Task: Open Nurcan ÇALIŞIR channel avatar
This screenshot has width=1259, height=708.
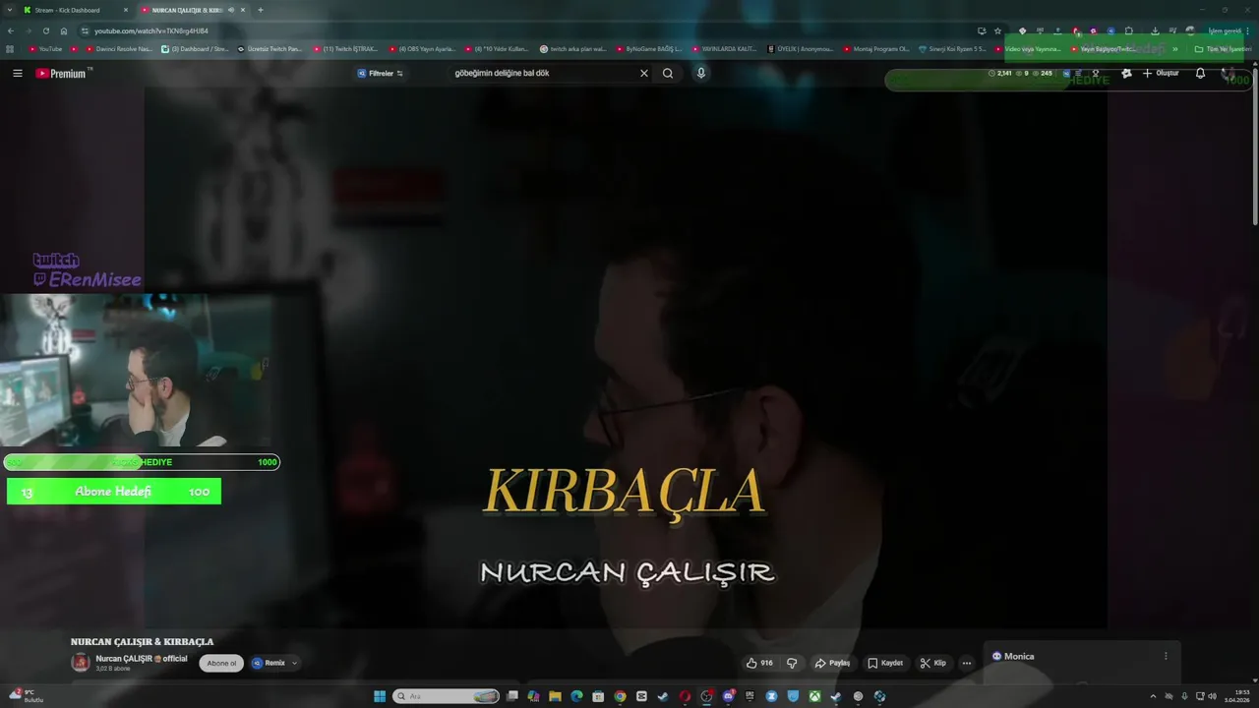Action: point(81,662)
